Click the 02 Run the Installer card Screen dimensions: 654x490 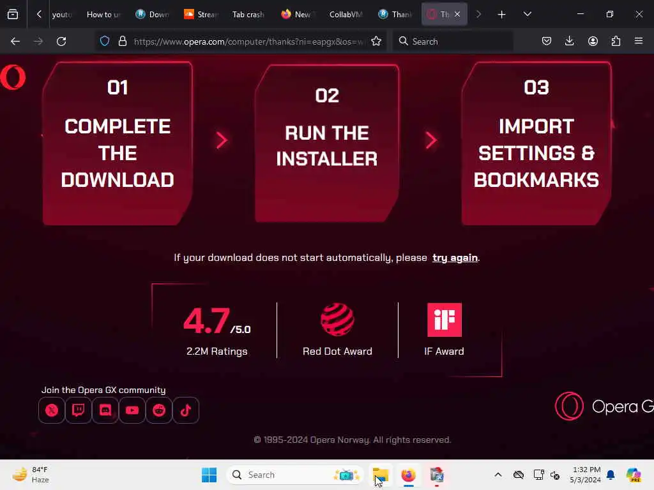pos(327,144)
